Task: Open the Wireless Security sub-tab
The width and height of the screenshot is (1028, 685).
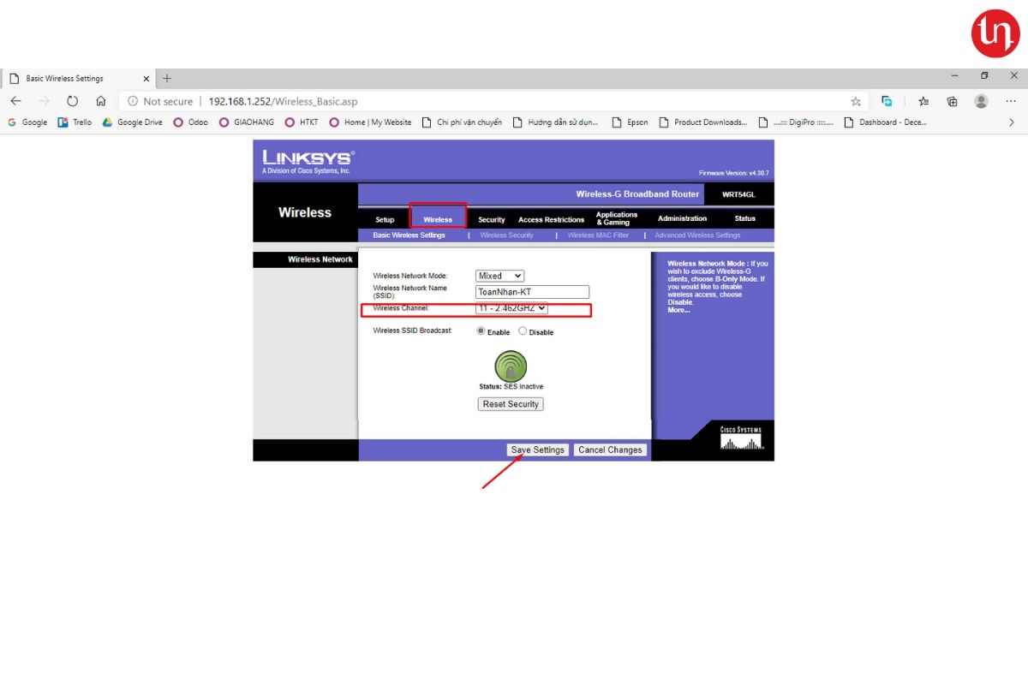Action: tap(506, 235)
